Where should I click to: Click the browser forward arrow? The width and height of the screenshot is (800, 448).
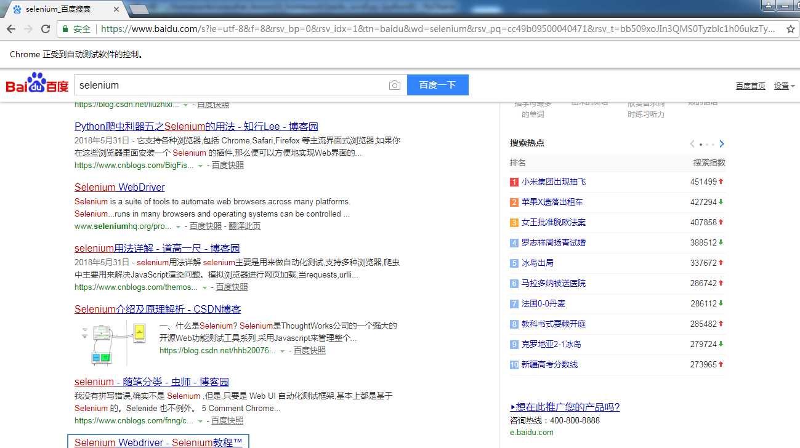(x=28, y=29)
